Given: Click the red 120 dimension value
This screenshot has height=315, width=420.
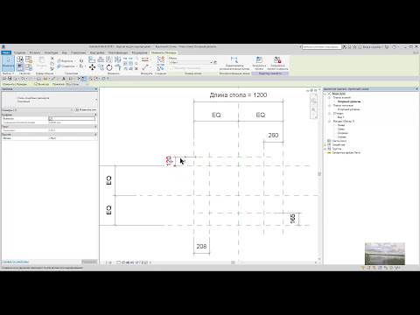Looking at the screenshot, I should (x=169, y=161).
